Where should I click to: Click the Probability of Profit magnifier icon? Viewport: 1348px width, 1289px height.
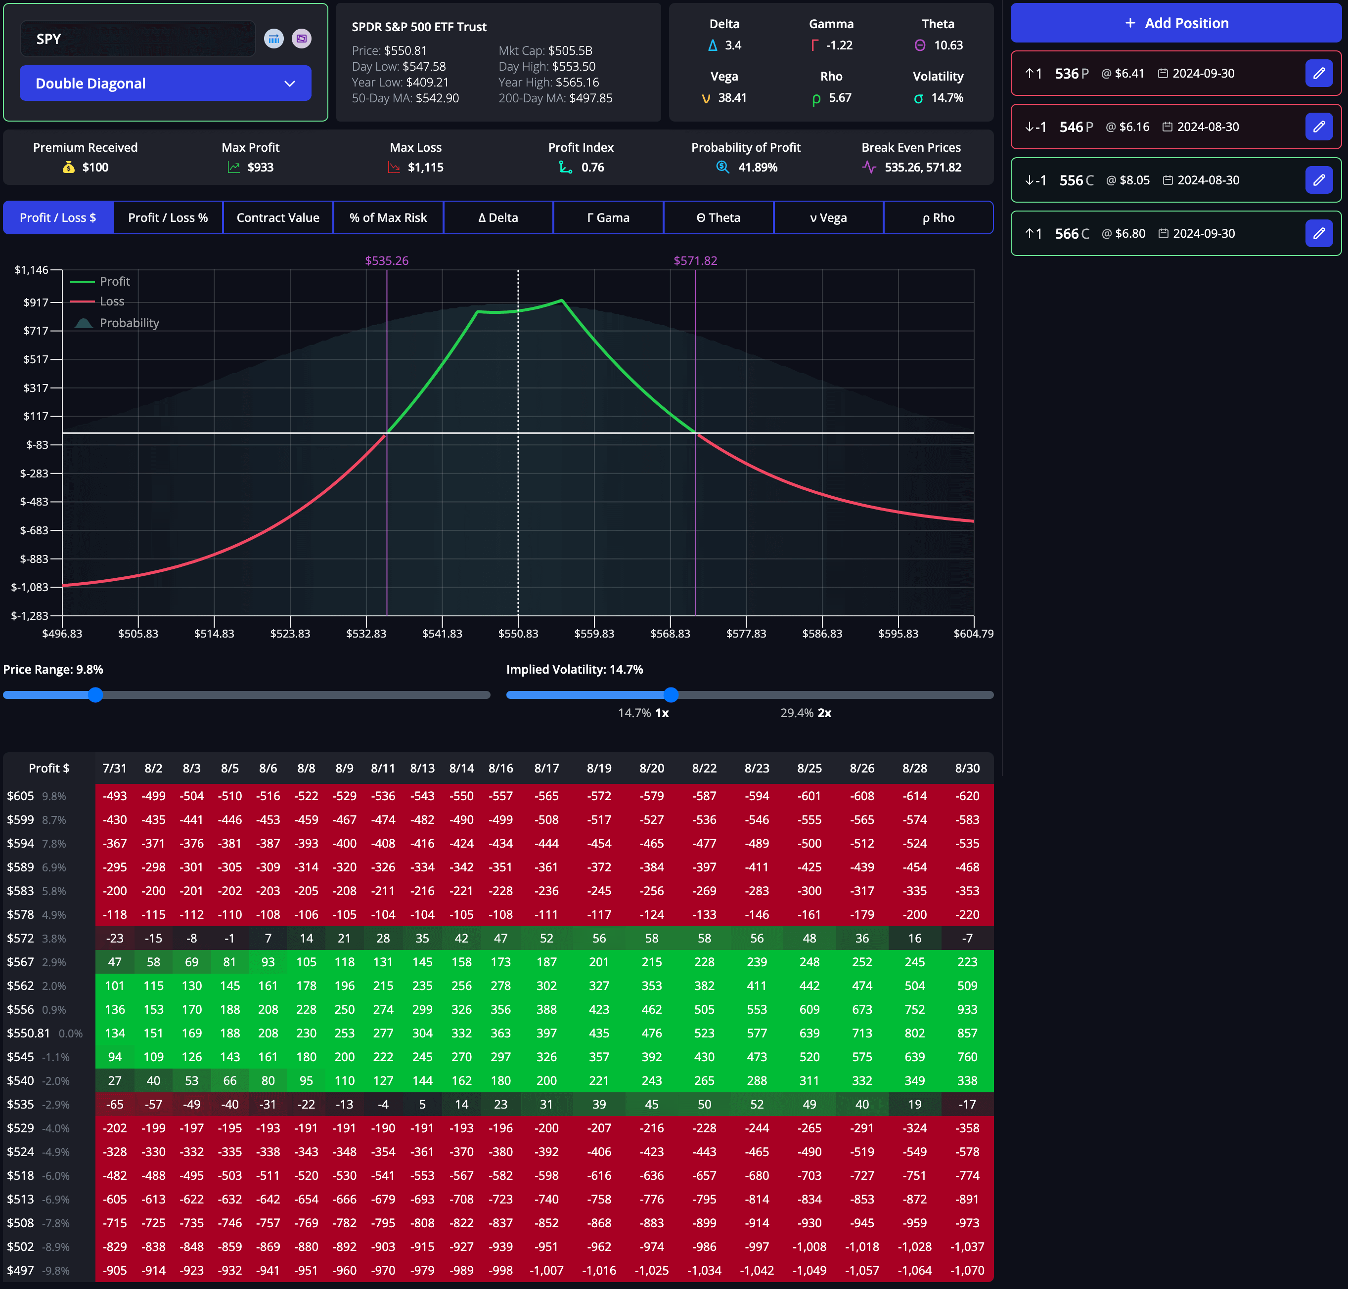(722, 167)
